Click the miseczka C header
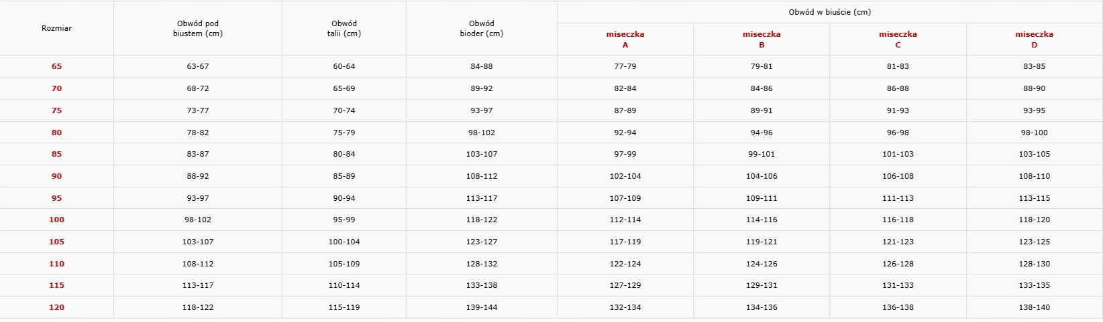 coord(898,39)
